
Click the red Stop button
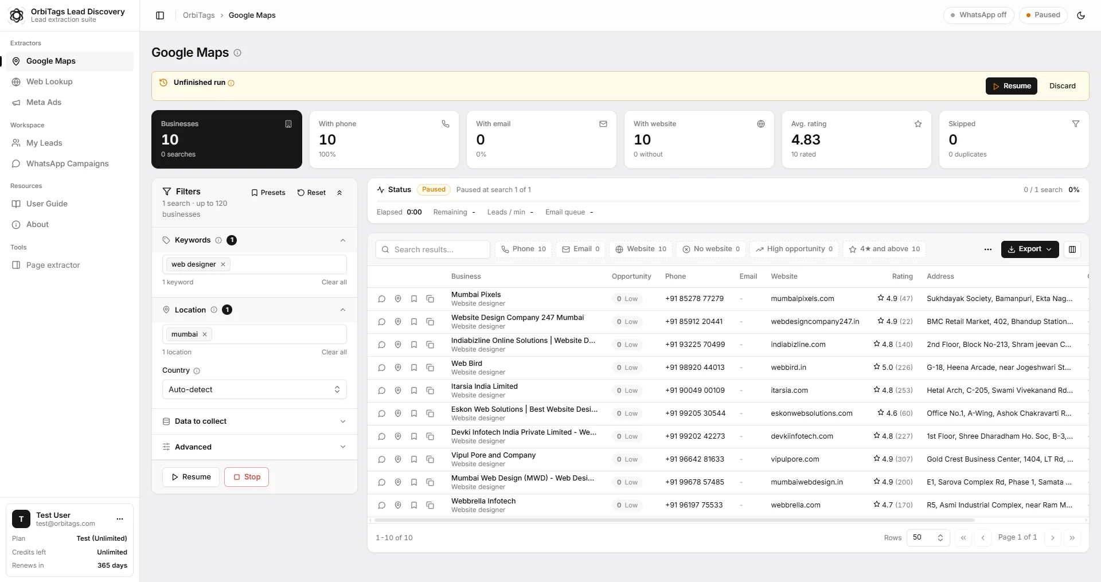[247, 477]
